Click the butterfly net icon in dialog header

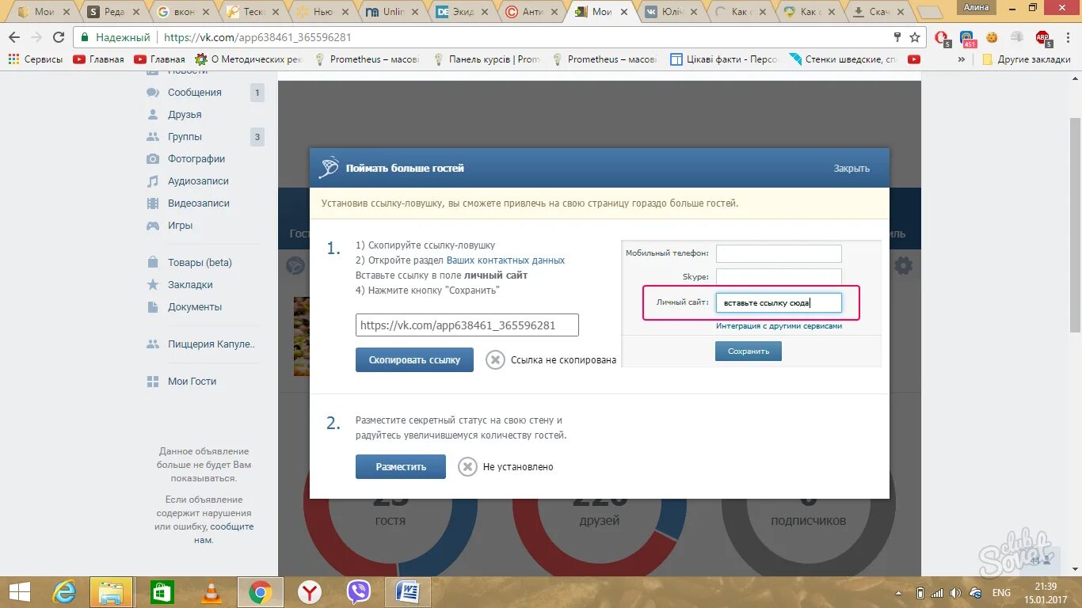[328, 168]
